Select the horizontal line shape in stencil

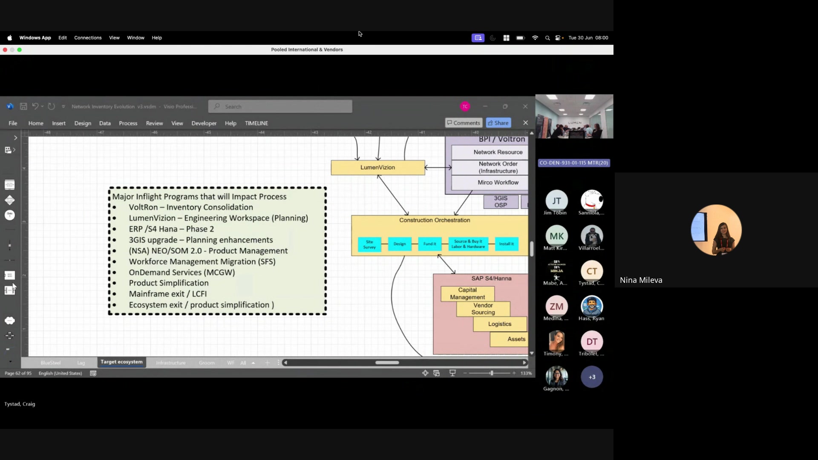click(9, 260)
